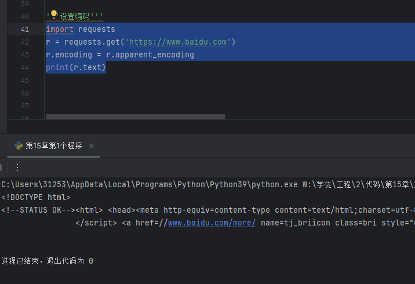The height and width of the screenshot is (284, 415).
Task: Click line number 40 in the gutter
Action: (x=25, y=17)
